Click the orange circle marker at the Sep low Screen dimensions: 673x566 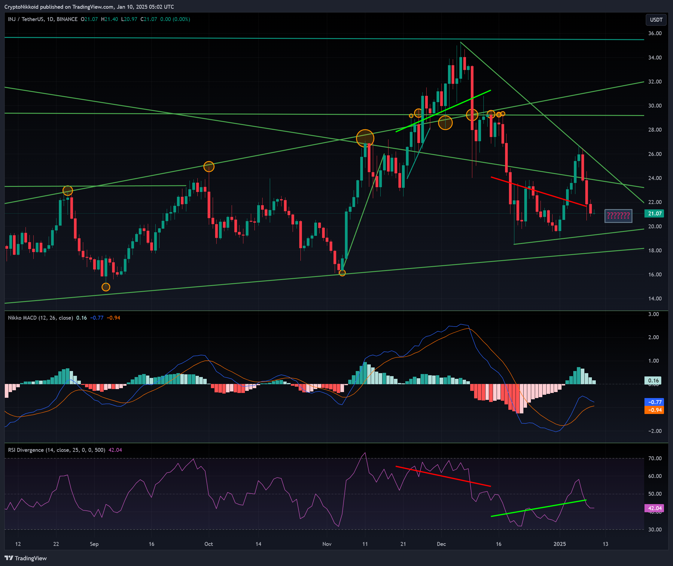(x=106, y=287)
